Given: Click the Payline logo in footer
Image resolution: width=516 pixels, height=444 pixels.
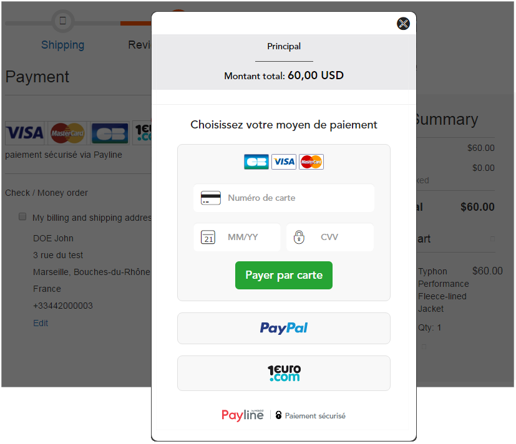Looking at the screenshot, I should coord(243,415).
